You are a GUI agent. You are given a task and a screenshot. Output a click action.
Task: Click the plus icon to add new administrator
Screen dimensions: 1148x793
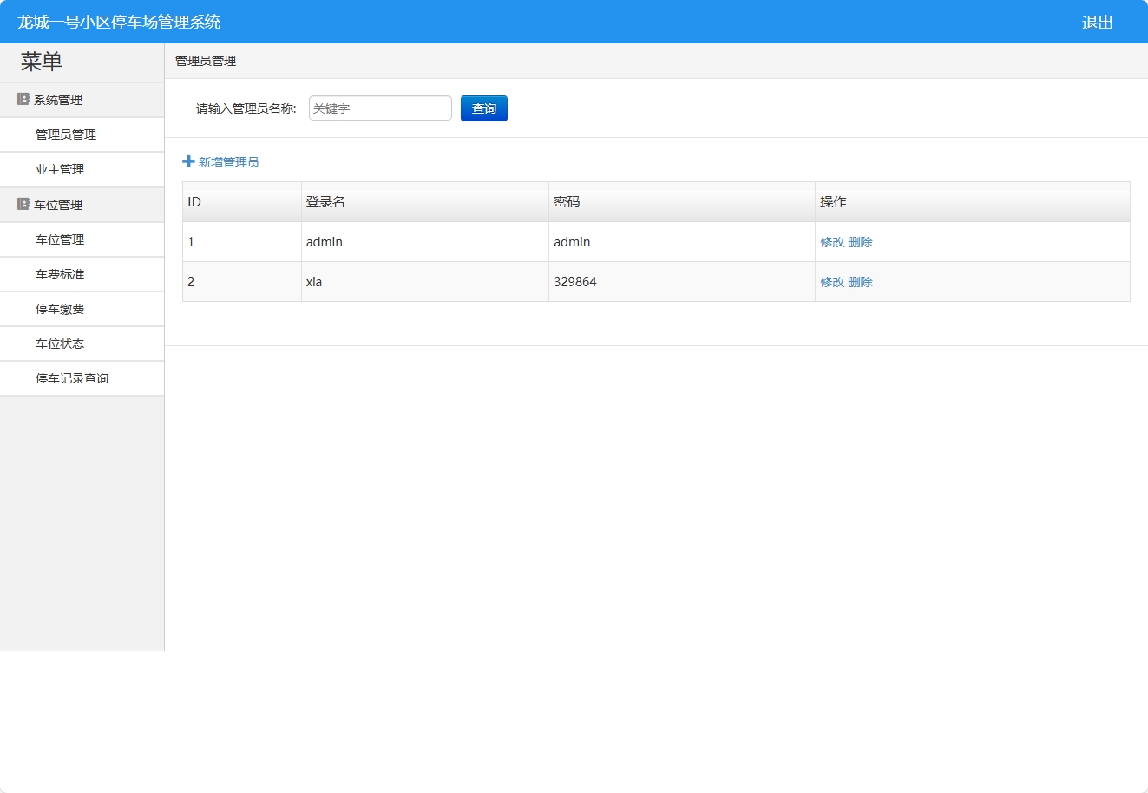pyautogui.click(x=187, y=161)
